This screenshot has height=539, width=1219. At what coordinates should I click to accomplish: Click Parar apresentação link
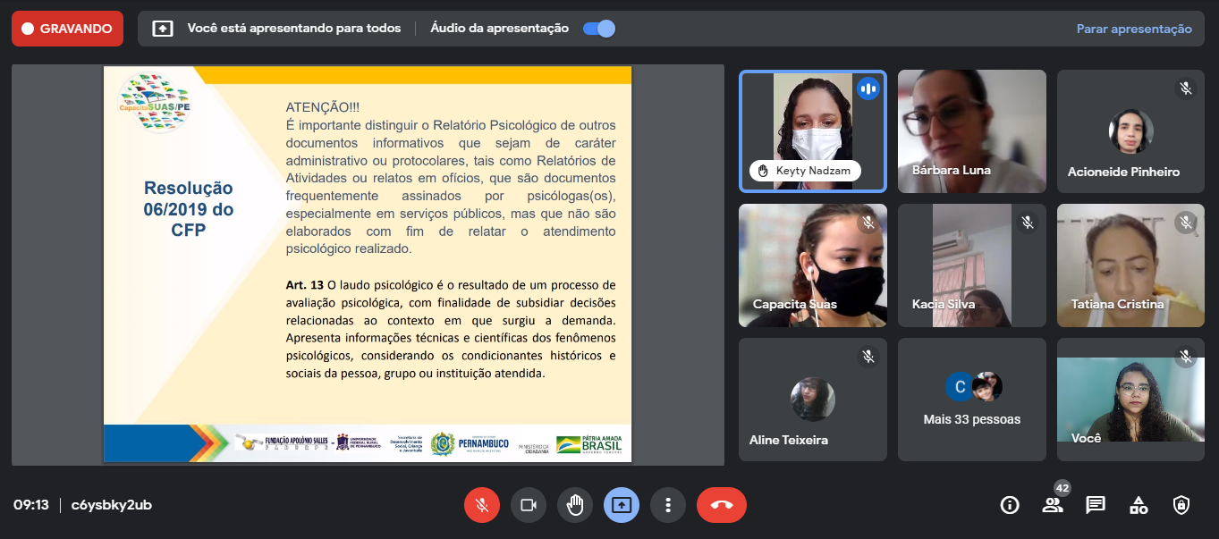[1133, 29]
